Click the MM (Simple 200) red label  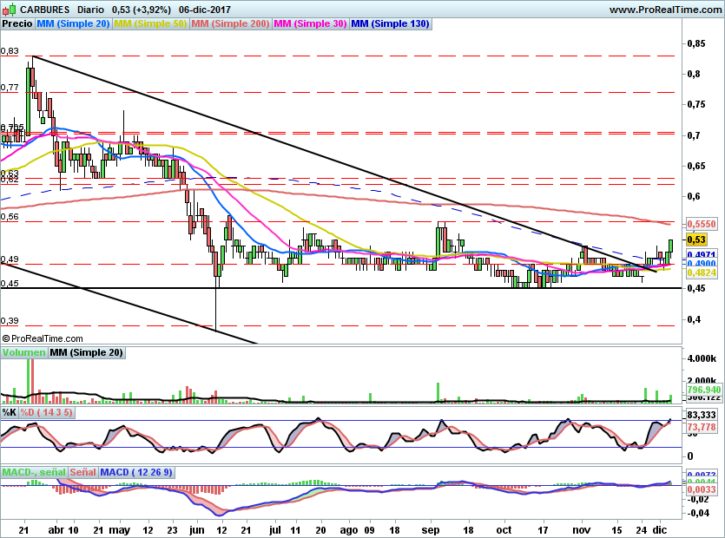230,24
